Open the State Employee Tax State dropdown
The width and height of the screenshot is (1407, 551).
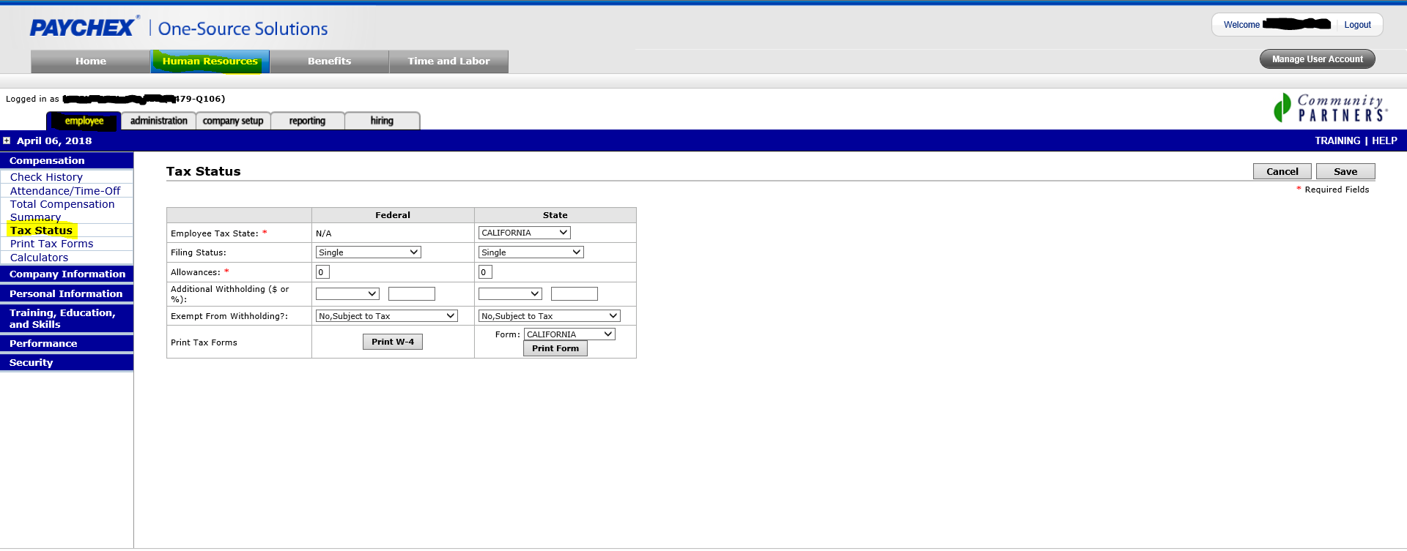click(x=524, y=233)
